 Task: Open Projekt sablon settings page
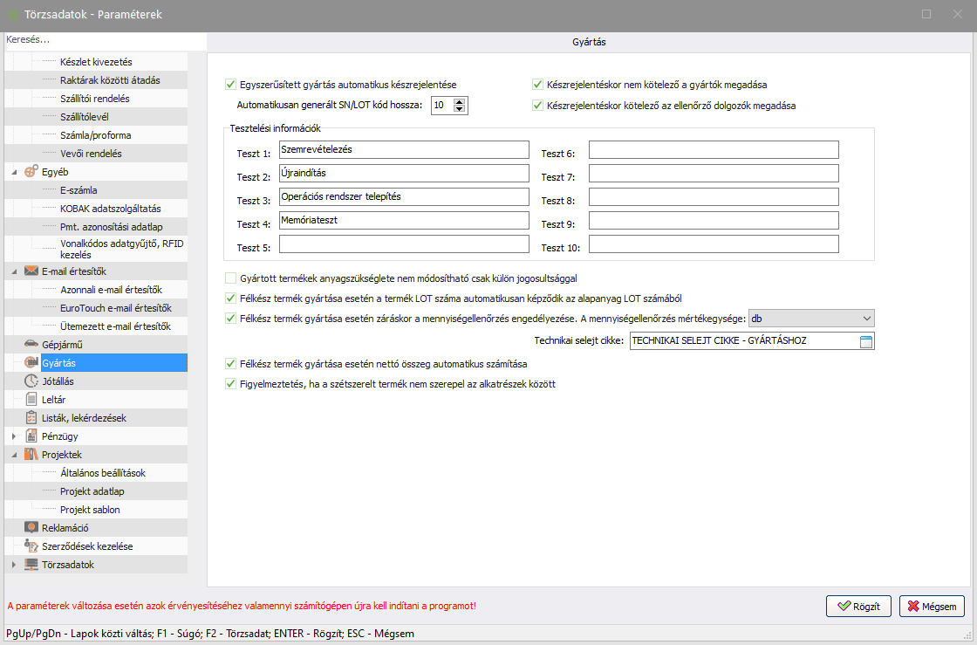click(90, 510)
